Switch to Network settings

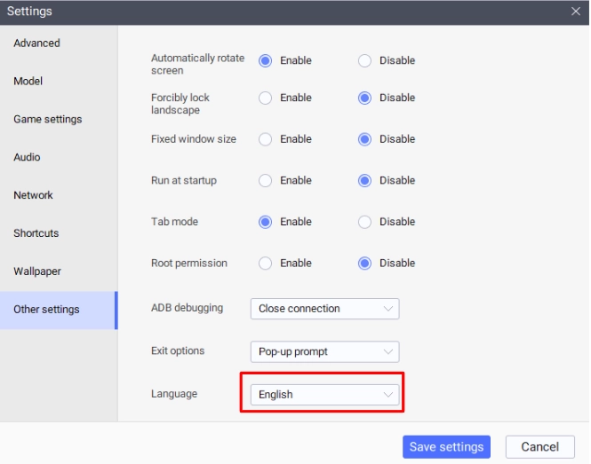[x=34, y=196]
